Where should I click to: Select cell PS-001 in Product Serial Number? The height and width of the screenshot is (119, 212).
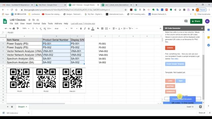[x=56, y=44]
